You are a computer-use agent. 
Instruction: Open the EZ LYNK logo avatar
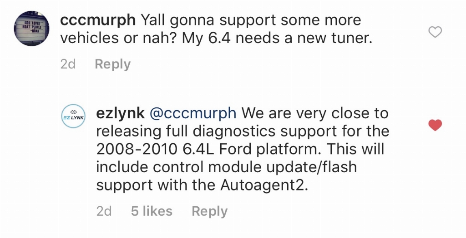coord(73,116)
